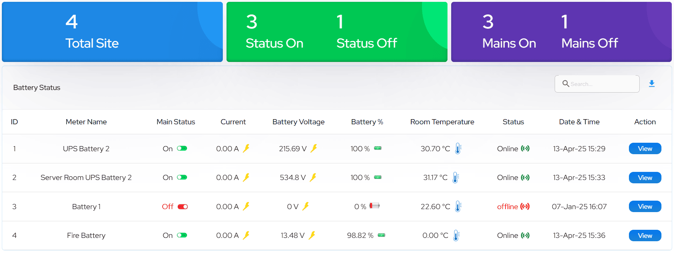
Task: Click lightning icon next to 534.8 V
Action: point(313,177)
